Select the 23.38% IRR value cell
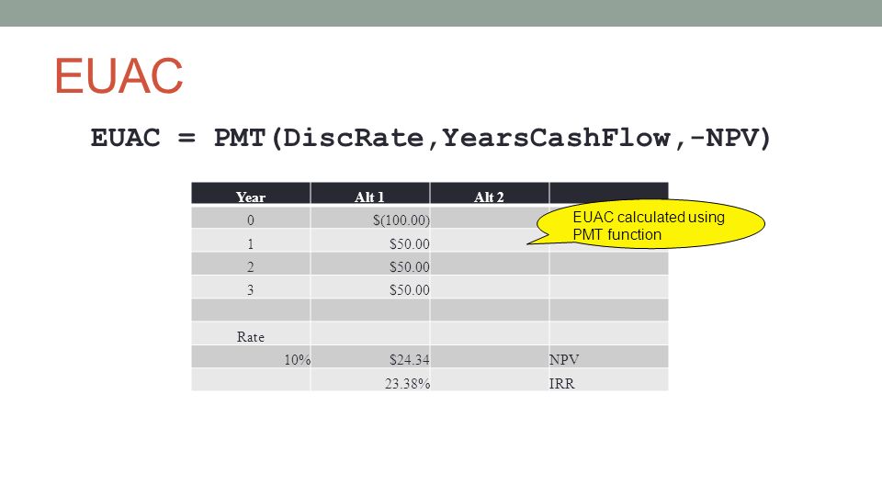This screenshot has width=882, height=496. point(370,380)
